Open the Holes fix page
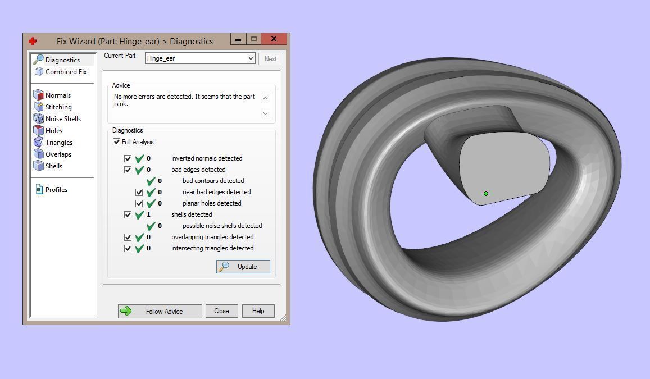The width and height of the screenshot is (650, 379). [x=53, y=131]
